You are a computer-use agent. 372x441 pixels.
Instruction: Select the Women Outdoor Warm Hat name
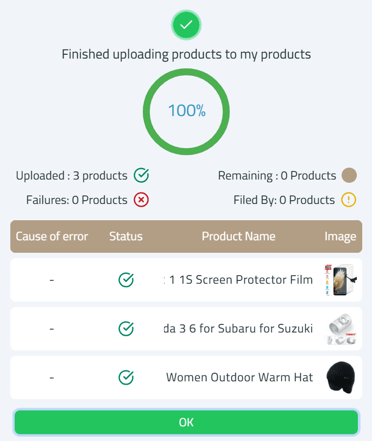click(239, 378)
